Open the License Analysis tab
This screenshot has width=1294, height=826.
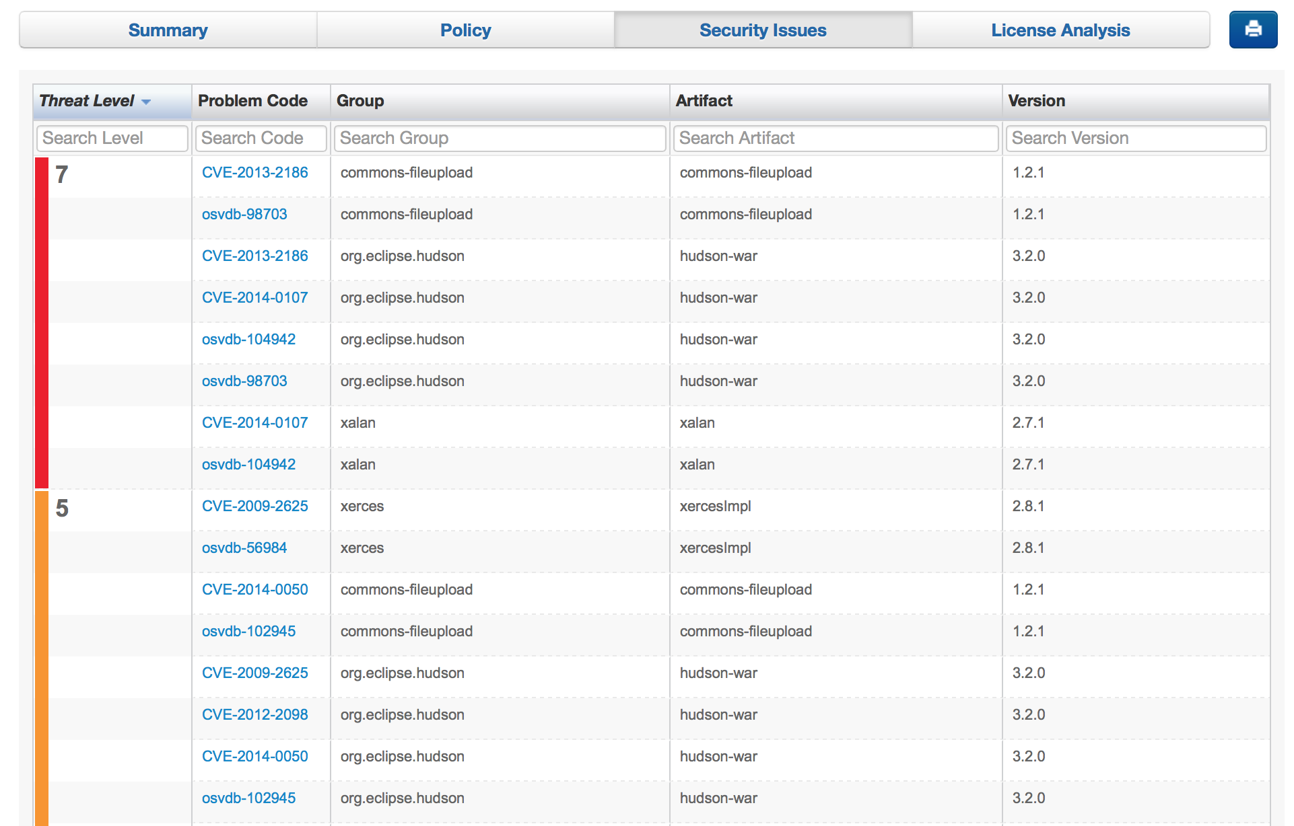(1060, 30)
